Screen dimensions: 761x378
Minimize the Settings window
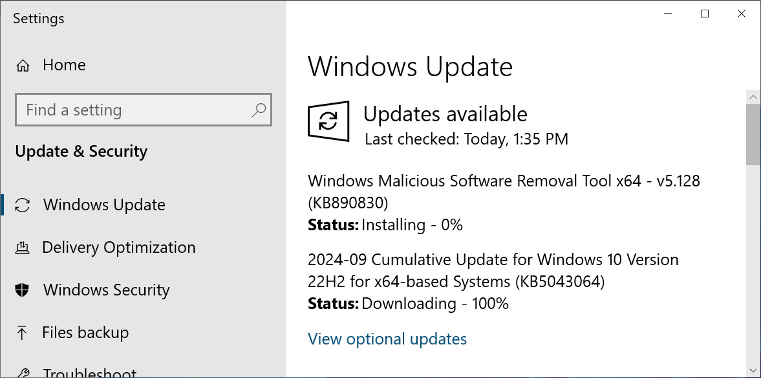[667, 14]
